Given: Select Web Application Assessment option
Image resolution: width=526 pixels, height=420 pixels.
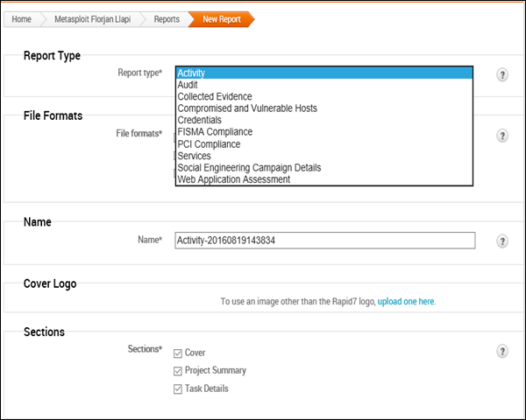Looking at the screenshot, I should (x=233, y=179).
